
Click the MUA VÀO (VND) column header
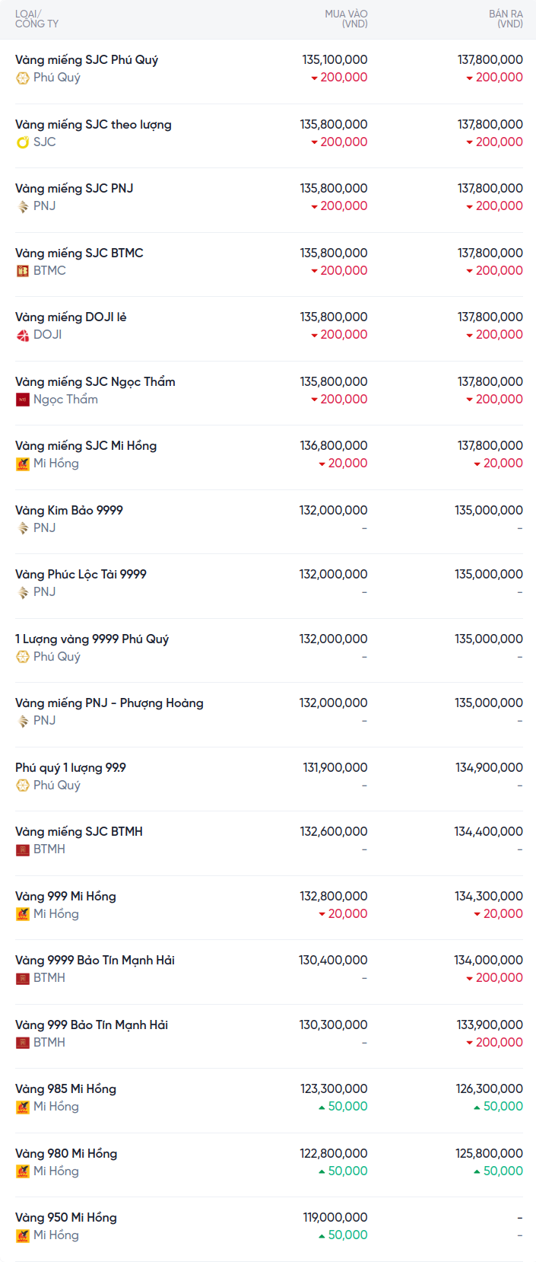coord(346,19)
